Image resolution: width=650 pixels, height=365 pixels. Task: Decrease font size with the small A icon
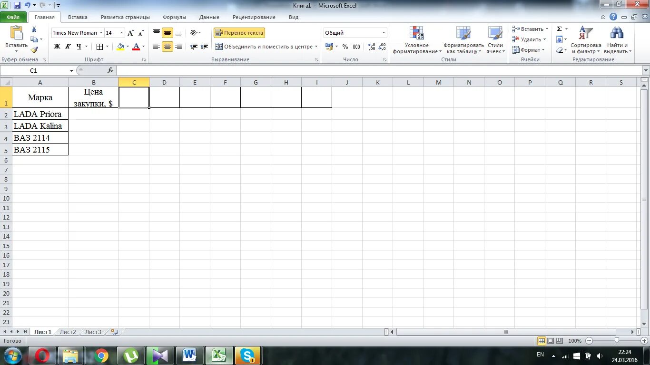pyautogui.click(x=141, y=33)
